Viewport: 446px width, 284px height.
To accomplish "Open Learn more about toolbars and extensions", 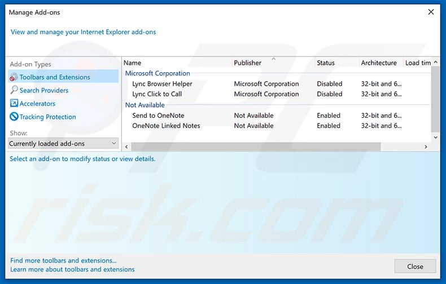I will (x=72, y=269).
